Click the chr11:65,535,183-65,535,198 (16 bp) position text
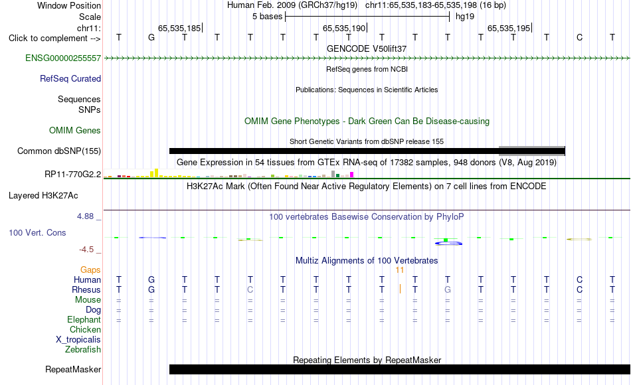This screenshot has width=631, height=385. (436, 5)
